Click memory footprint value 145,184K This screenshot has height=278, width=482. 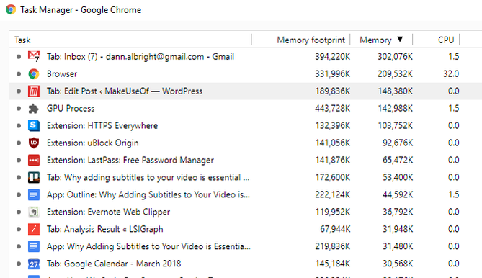332,264
